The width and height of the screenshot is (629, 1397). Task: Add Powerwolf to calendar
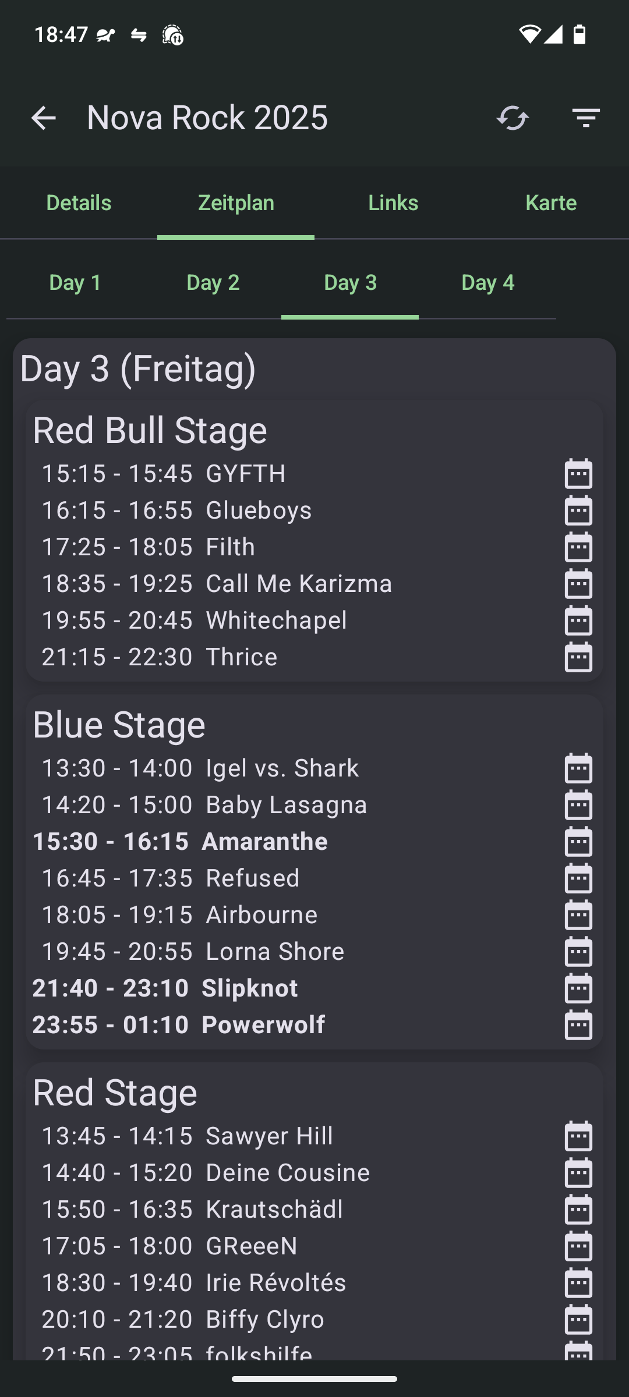pos(578,1024)
